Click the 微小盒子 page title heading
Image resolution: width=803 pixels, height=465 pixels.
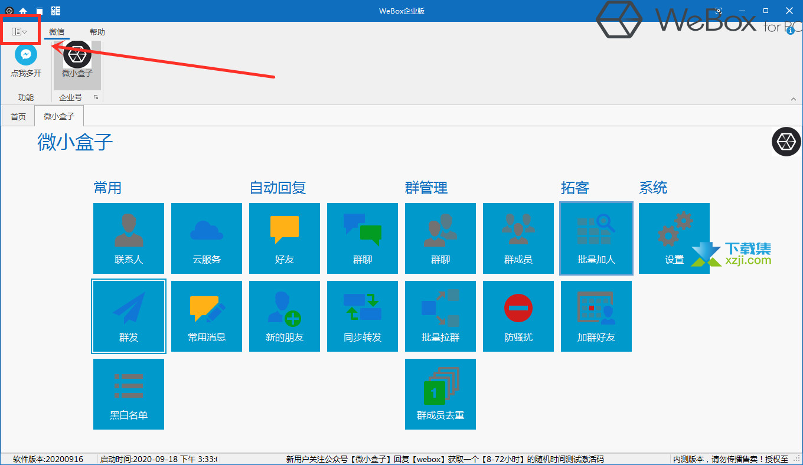pos(75,142)
